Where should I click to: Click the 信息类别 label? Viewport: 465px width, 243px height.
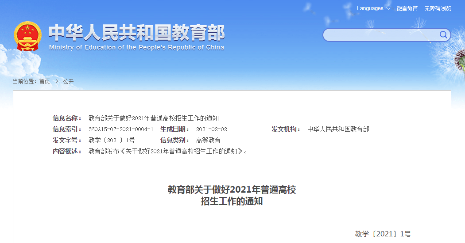pos(174,140)
